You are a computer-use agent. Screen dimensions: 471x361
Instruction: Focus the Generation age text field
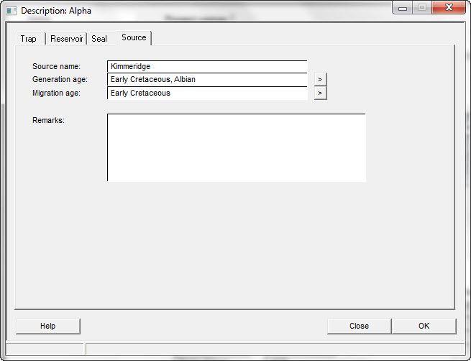tap(207, 80)
